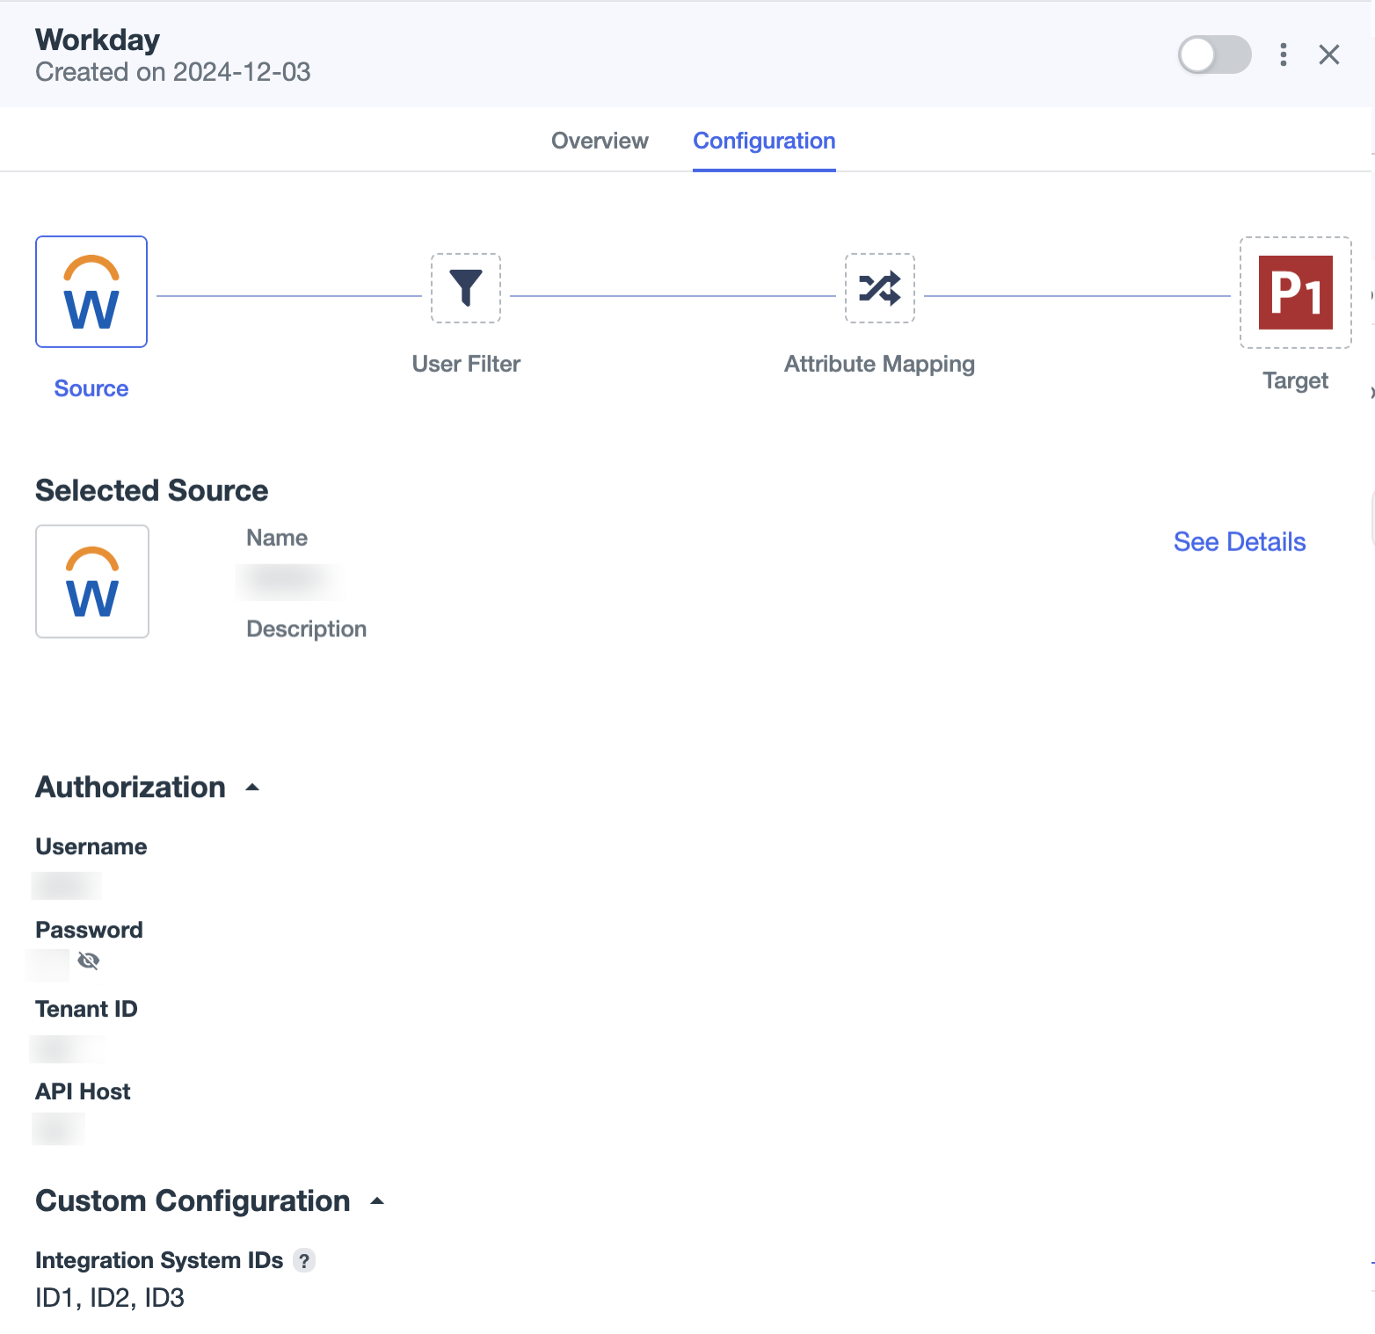This screenshot has height=1334, width=1375.
Task: Open the See Details link
Action: pos(1240,542)
